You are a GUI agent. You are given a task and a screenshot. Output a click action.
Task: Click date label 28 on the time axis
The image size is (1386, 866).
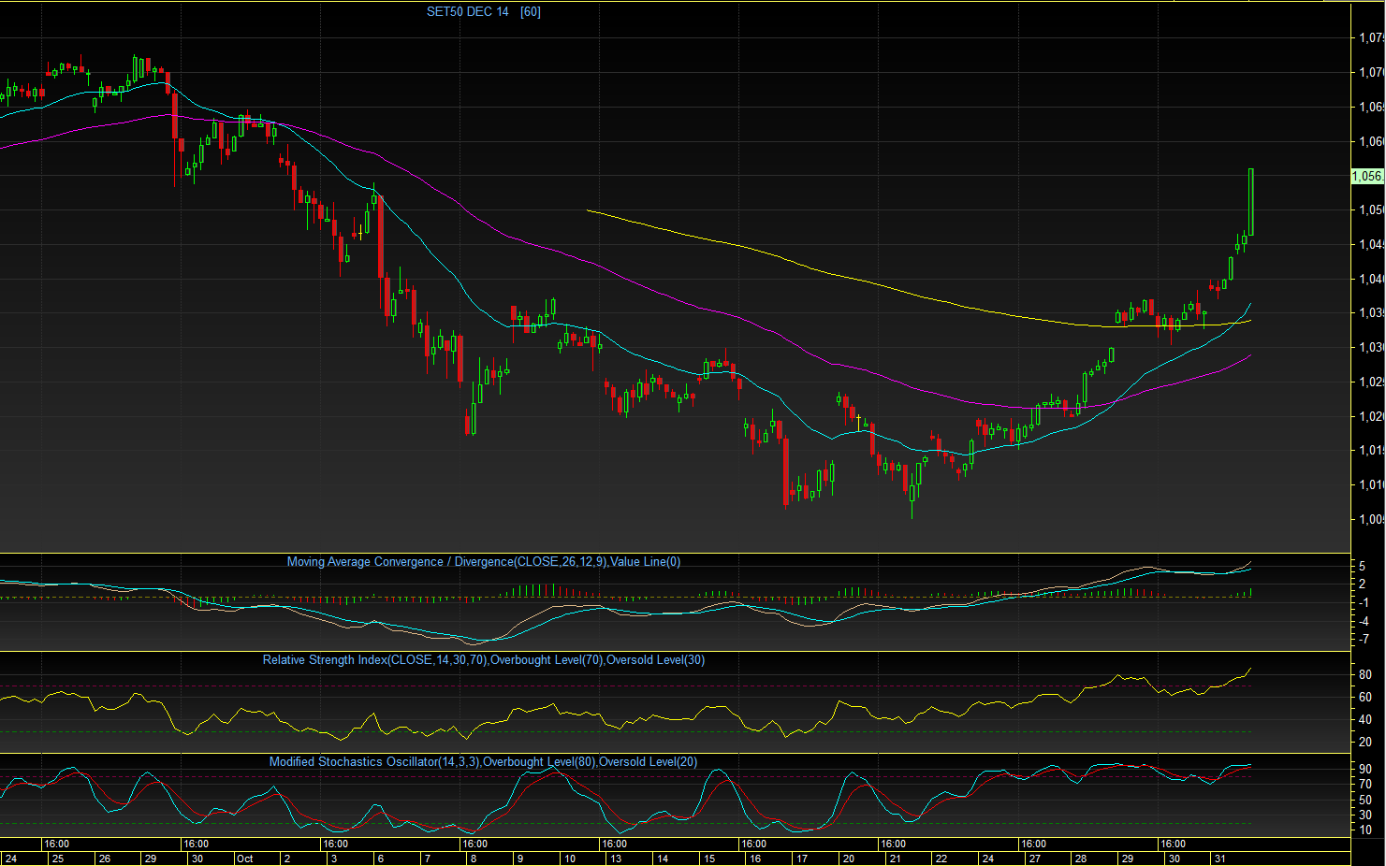1081,859
